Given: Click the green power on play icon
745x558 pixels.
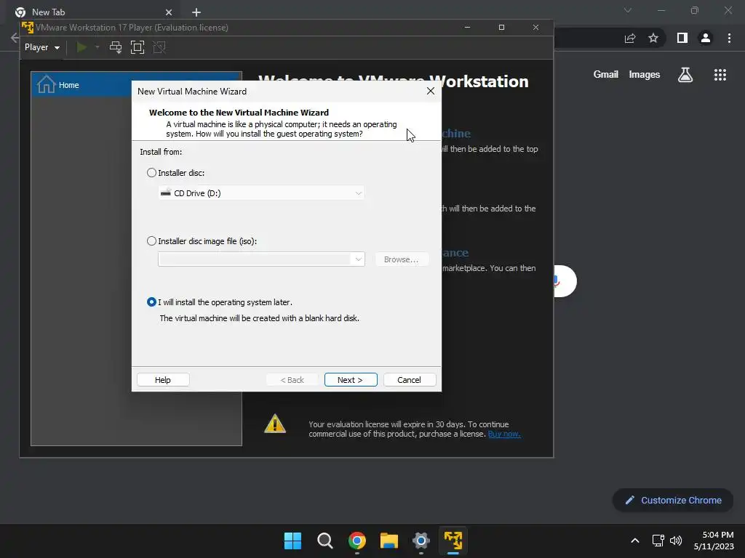Looking at the screenshot, I should tap(81, 47).
